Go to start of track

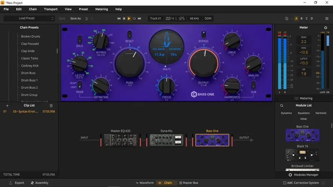point(119,18)
